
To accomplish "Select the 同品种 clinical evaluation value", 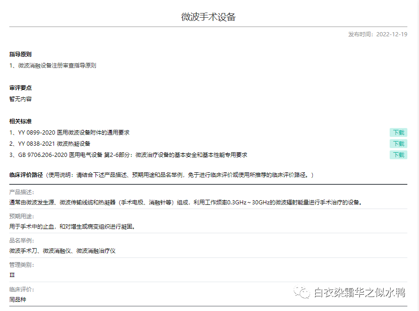I will click(x=18, y=299).
